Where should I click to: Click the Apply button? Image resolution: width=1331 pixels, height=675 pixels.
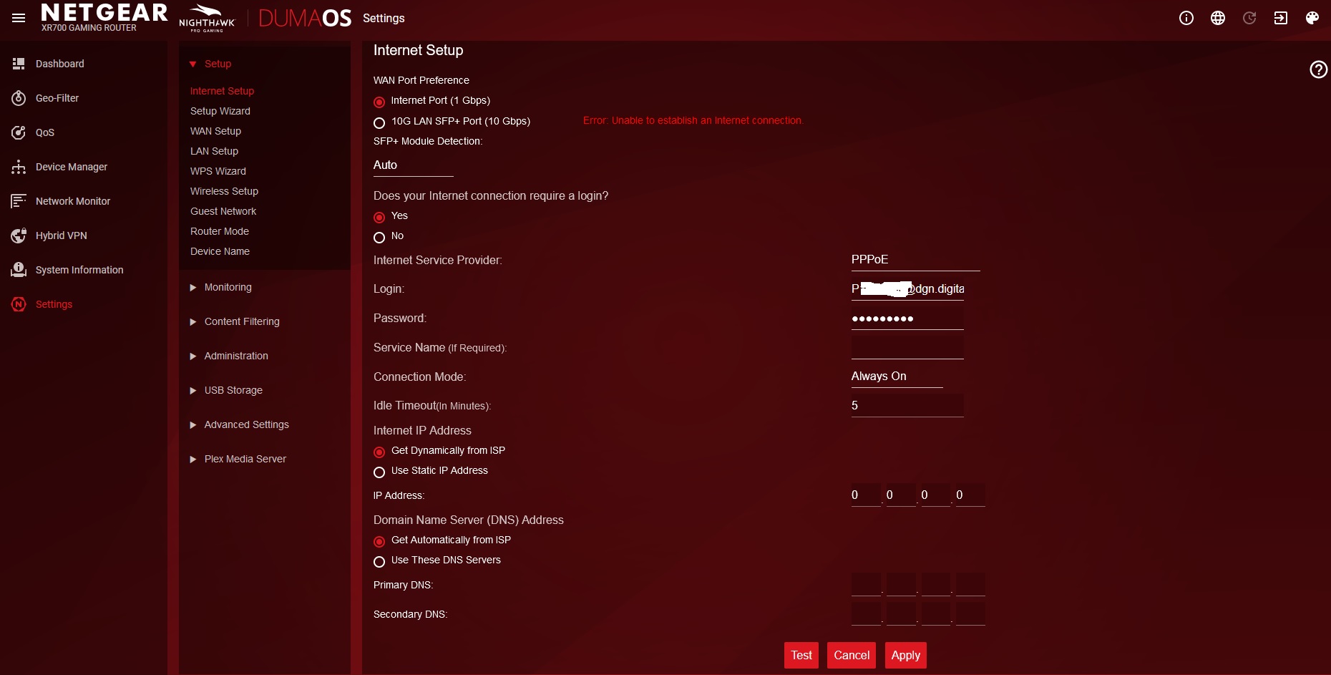click(906, 655)
